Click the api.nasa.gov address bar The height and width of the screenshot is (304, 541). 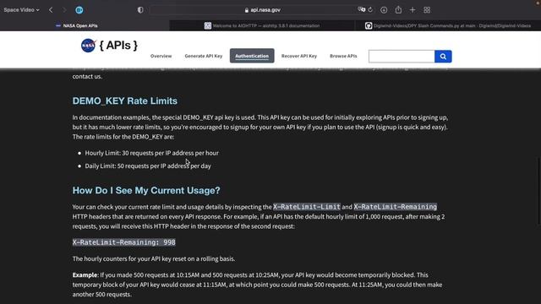click(x=262, y=10)
